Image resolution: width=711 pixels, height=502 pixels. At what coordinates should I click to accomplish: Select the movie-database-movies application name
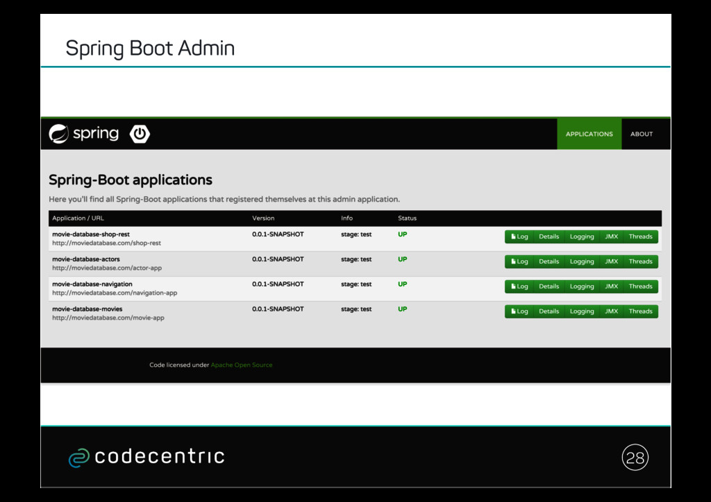(x=87, y=309)
